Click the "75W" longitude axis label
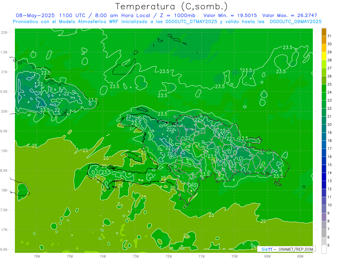 [x=70, y=256]
